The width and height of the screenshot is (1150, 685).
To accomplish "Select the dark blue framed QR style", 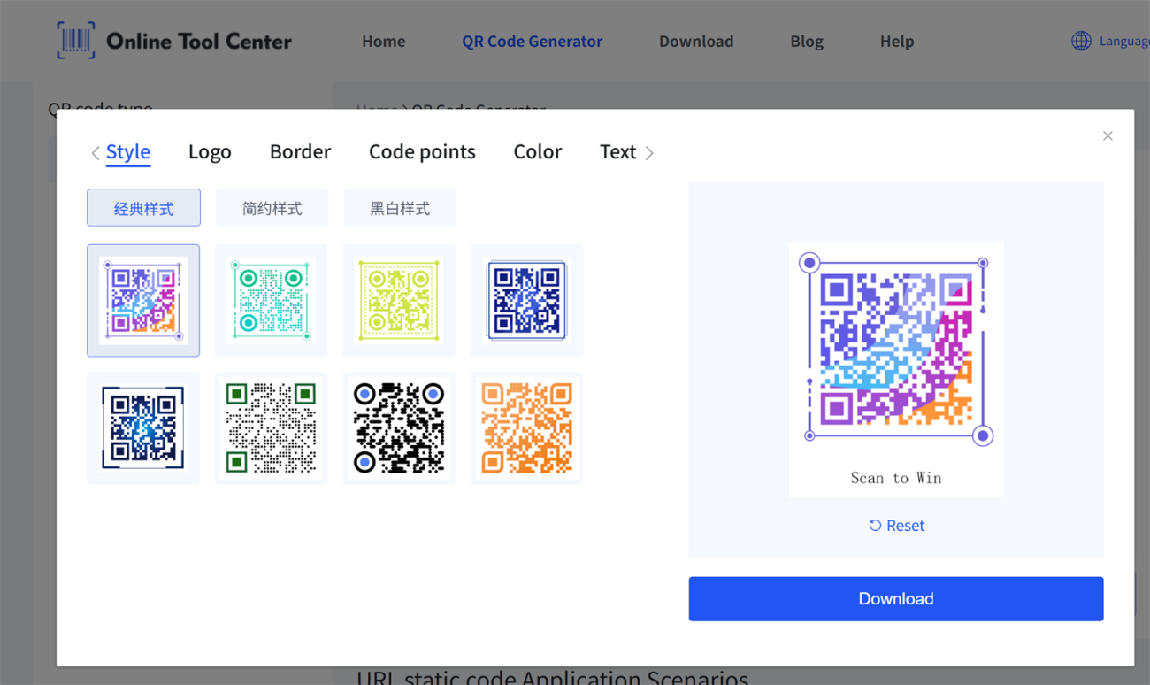I will tap(526, 301).
